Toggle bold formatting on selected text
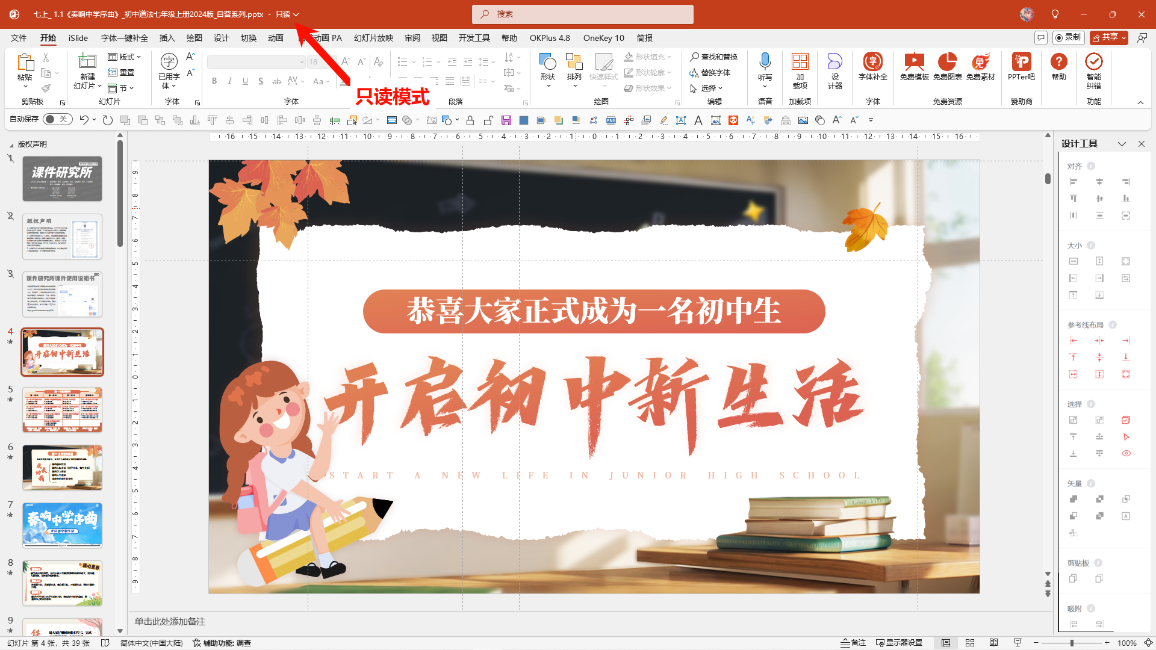The height and width of the screenshot is (650, 1156). tap(214, 81)
